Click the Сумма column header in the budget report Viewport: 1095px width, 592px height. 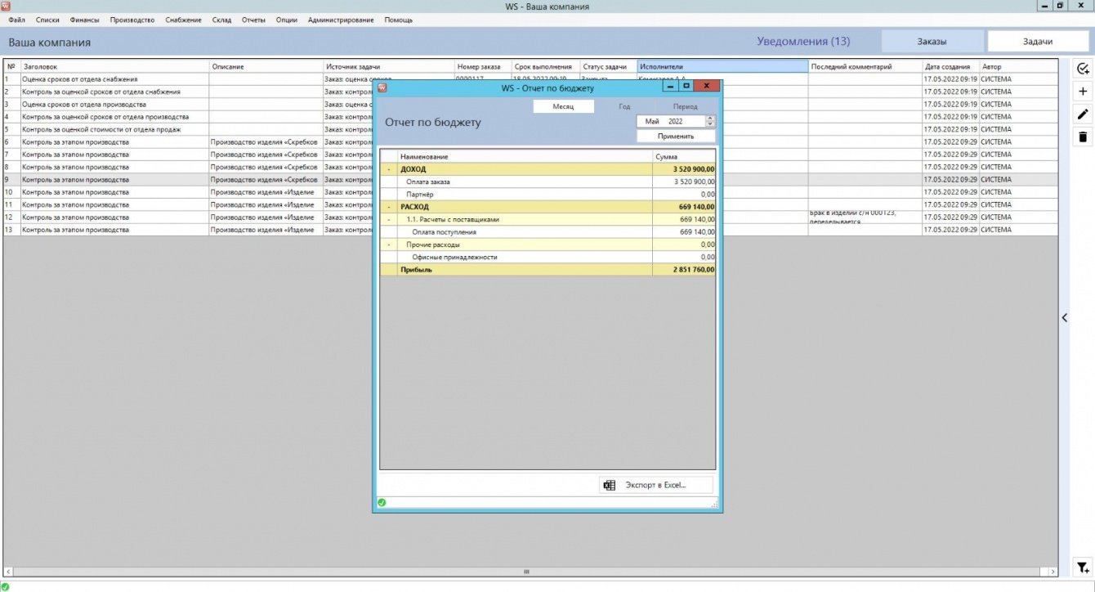point(684,156)
